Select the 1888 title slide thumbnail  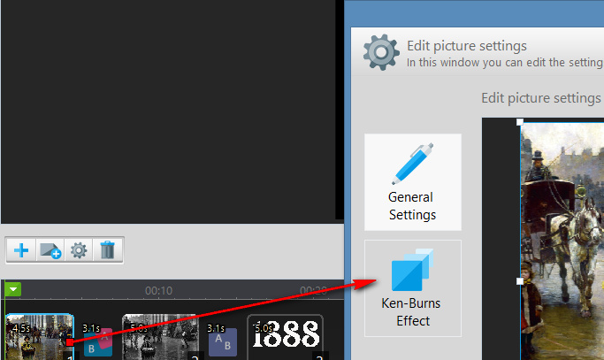pos(285,337)
